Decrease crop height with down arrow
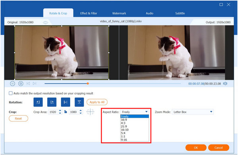238x155 pixels. pyautogui.click(x=81, y=113)
